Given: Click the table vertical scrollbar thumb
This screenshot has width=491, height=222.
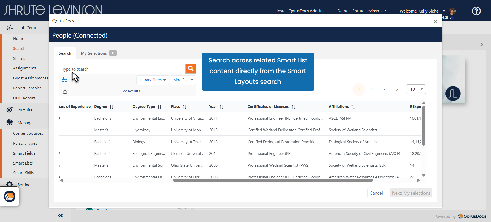Looking at the screenshot, I should point(423,126).
